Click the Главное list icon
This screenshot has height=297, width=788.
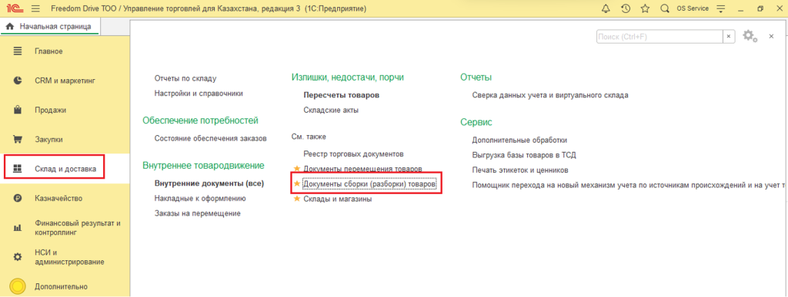pos(18,51)
